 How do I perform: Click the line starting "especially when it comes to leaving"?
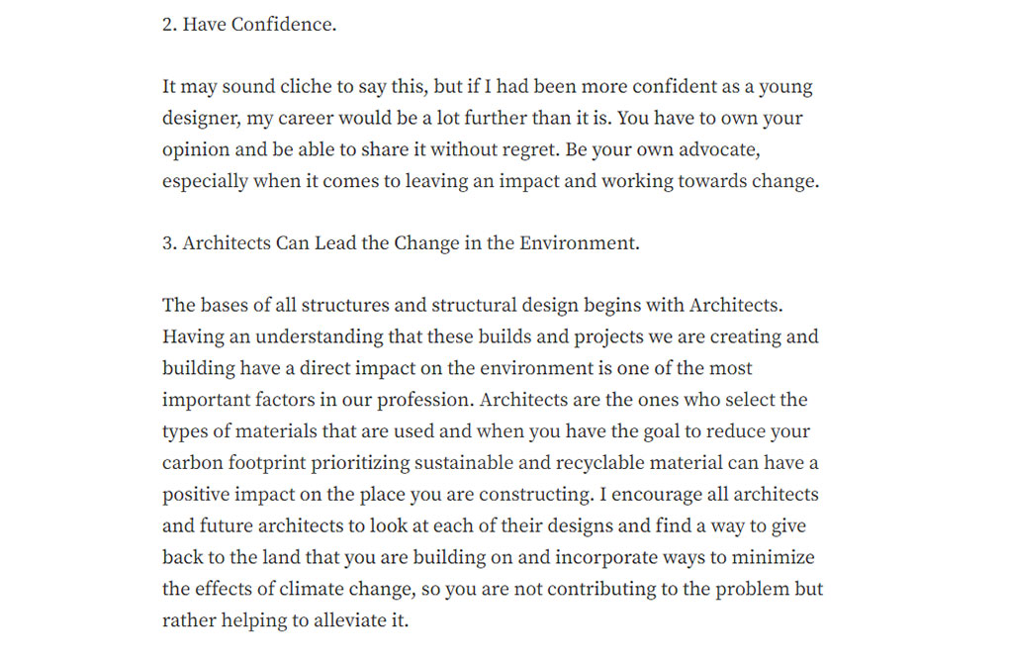[491, 182]
